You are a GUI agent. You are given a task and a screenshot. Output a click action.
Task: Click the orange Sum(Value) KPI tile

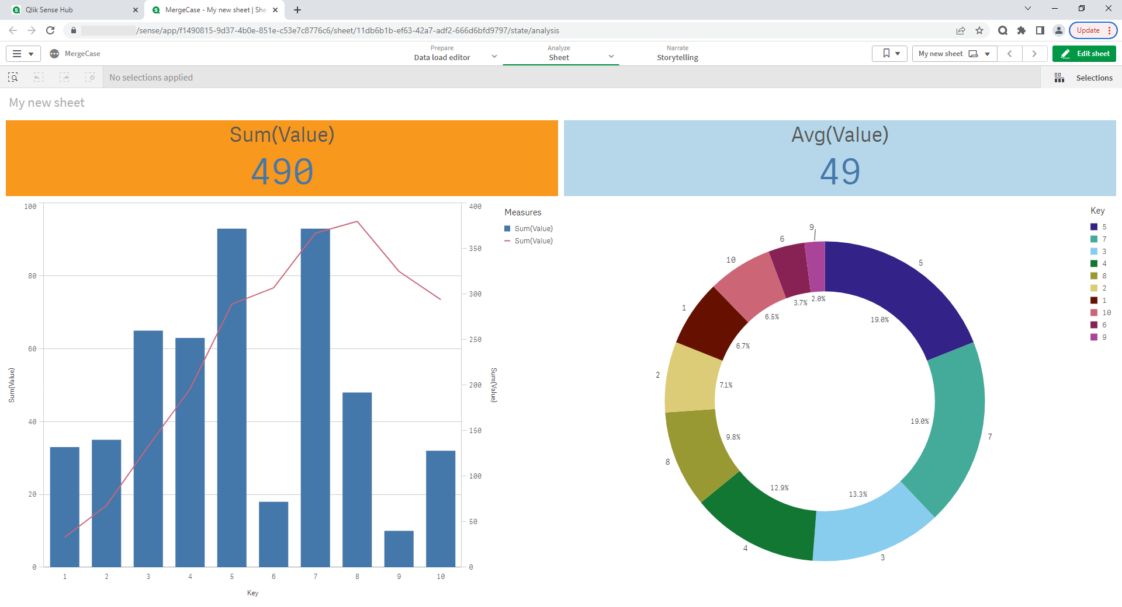click(x=282, y=158)
